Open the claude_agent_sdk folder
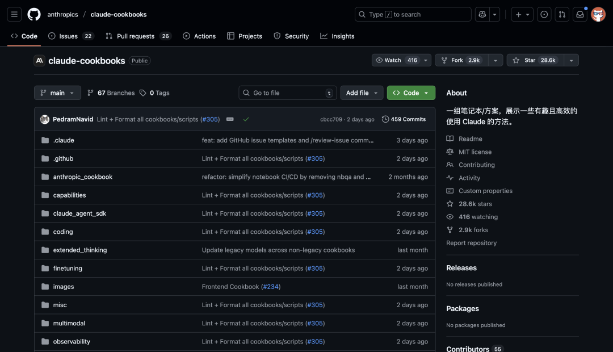Screen dimensions: 613x352 (x=80, y=213)
